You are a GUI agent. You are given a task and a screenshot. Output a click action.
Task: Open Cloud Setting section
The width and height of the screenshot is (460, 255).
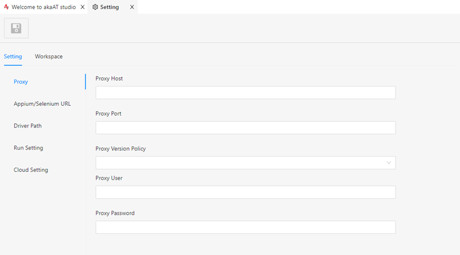pos(31,170)
